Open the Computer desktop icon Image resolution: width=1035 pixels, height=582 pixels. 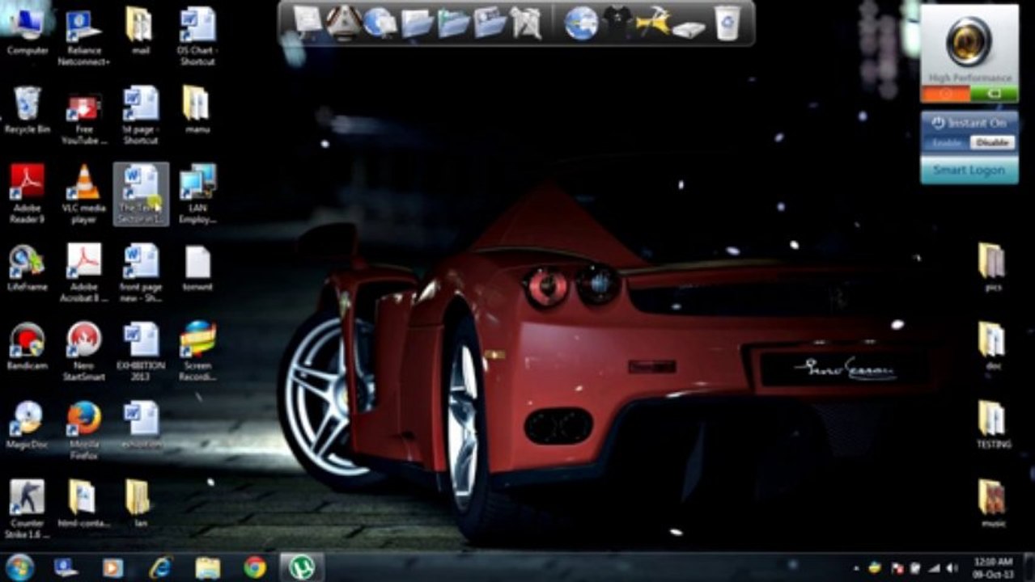pyautogui.click(x=28, y=32)
